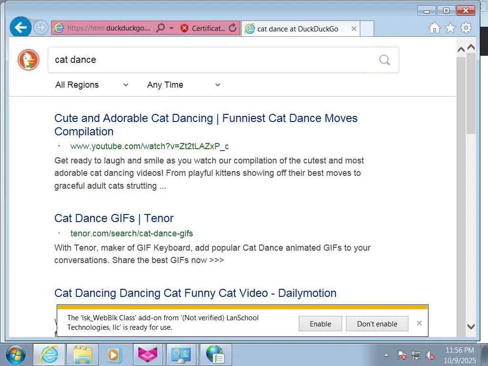Screen dimensions: 488x366
Task: Submit search with the magnifier button
Action: 385,60
